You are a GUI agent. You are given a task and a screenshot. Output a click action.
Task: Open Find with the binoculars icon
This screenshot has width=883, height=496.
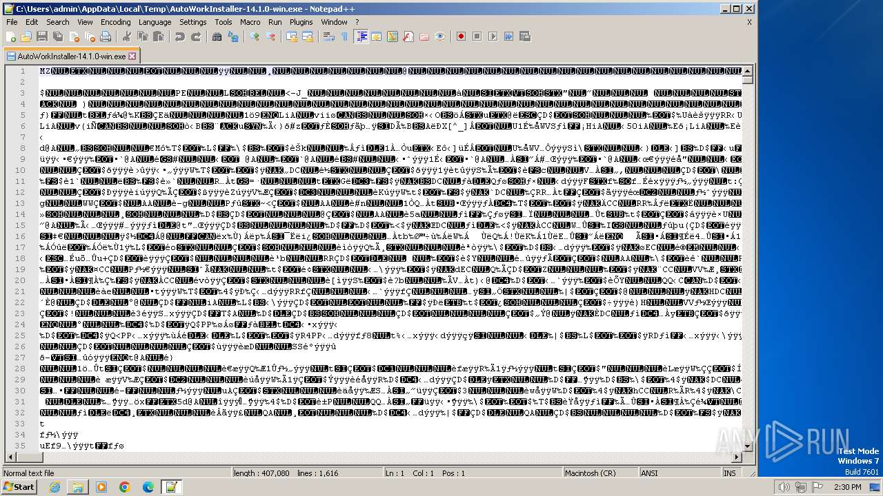(x=217, y=37)
